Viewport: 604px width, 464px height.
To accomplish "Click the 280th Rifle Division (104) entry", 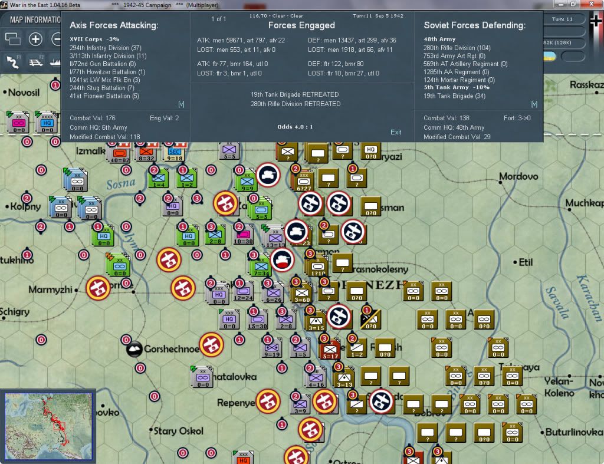I will tap(457, 48).
